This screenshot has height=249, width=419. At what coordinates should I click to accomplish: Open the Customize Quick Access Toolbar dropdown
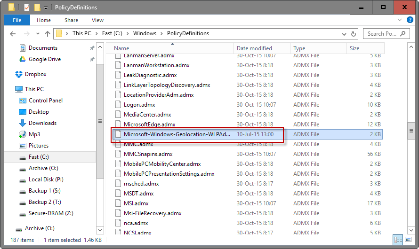click(46, 8)
